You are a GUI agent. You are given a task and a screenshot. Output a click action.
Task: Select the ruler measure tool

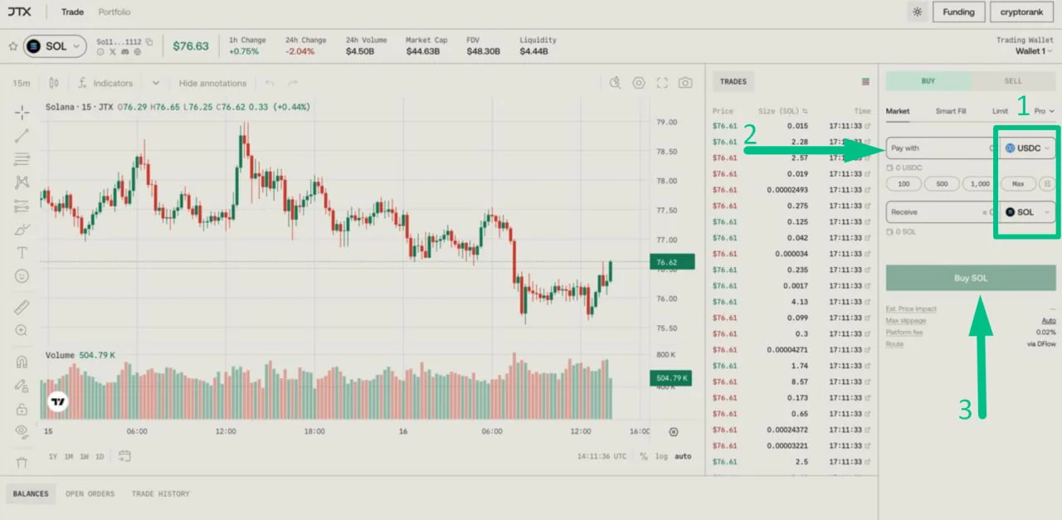(x=22, y=307)
